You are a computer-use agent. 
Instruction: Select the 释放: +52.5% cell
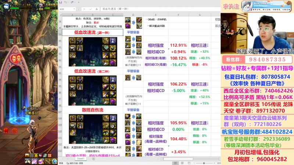[x=200, y=97]
